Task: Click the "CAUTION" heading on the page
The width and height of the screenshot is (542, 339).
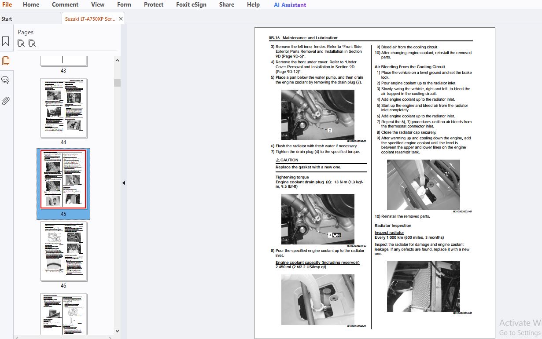Action: [x=287, y=160]
